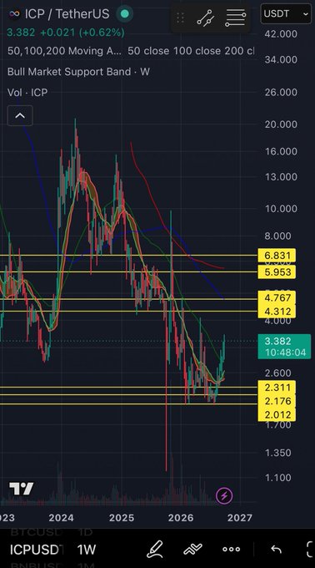The height and width of the screenshot is (568, 315).
Task: Tap the fullscreen icon at bottom right corner
Action: pyautogui.click(x=310, y=550)
